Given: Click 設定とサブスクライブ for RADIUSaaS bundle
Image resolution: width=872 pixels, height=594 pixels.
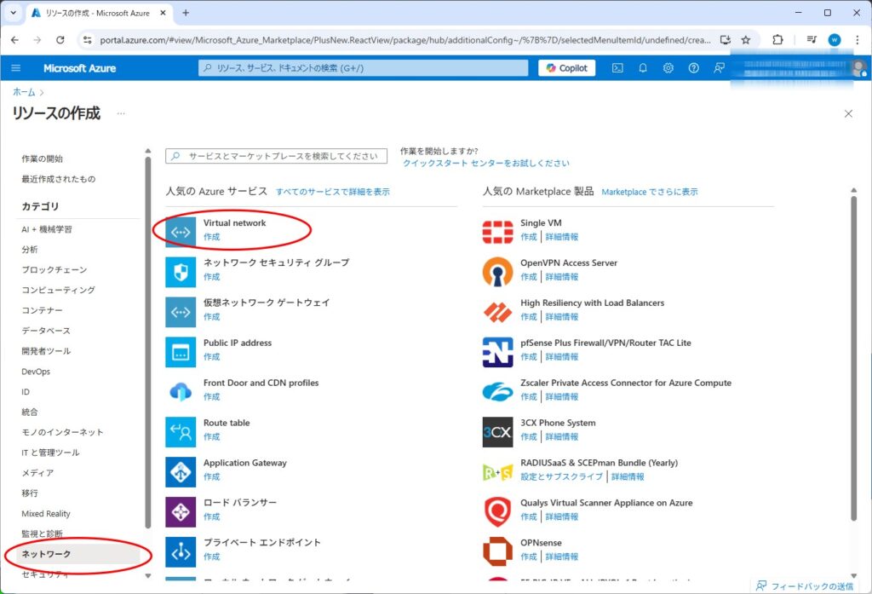Looking at the screenshot, I should (562, 476).
